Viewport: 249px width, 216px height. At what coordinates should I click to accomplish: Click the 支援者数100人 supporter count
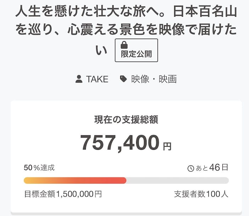[x=201, y=194]
